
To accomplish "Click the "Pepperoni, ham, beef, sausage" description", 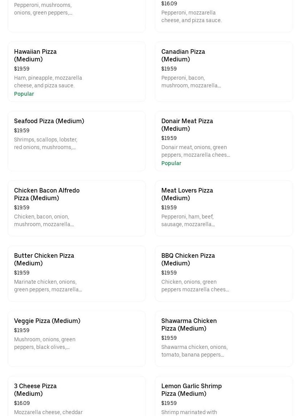I will (188, 220).
